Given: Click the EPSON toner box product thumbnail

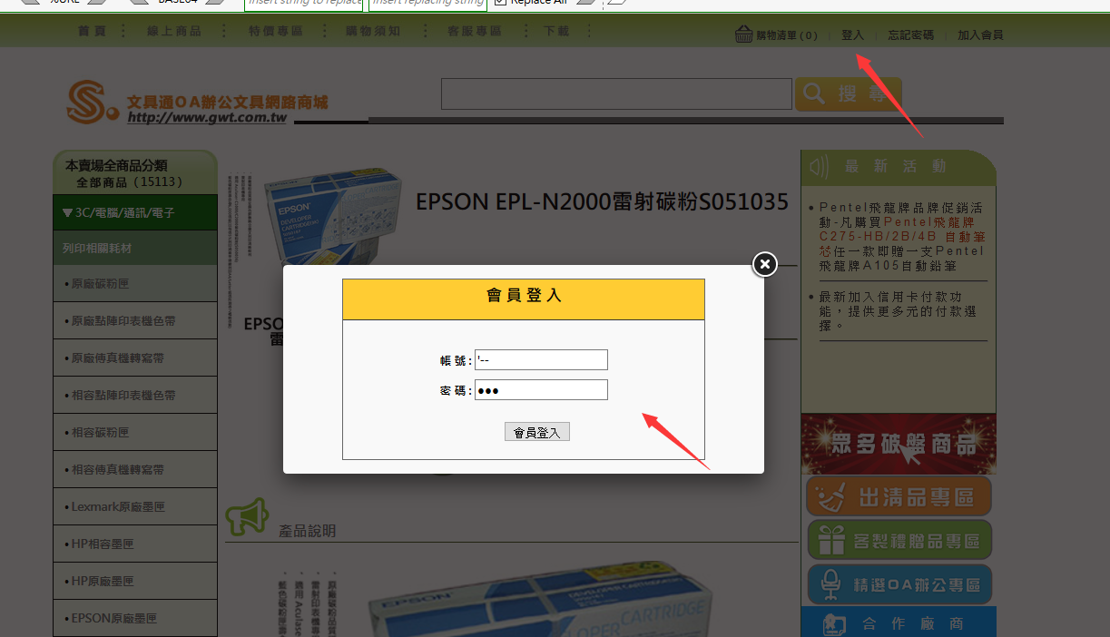Looking at the screenshot, I should coord(331,216).
